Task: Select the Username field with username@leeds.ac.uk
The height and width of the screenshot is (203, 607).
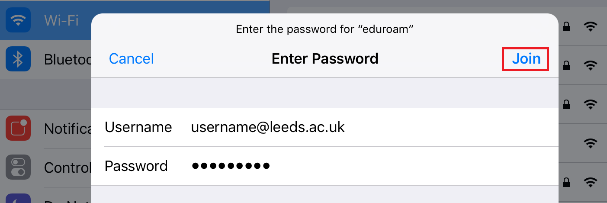Action: click(x=325, y=127)
